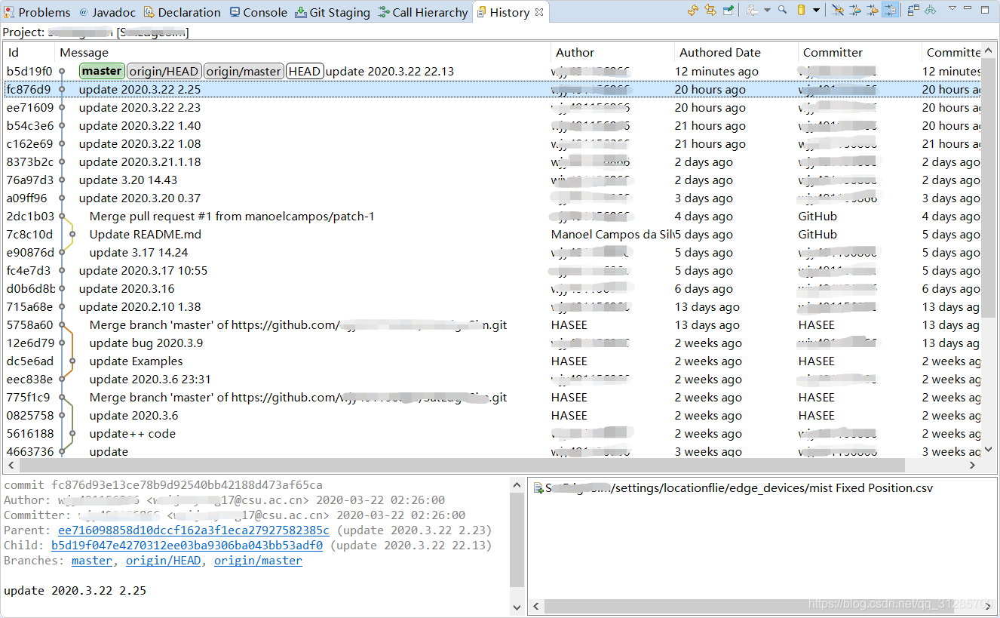Image resolution: width=1000 pixels, height=618 pixels.
Task: Open the dropdown beside the back navigation arrow
Action: (x=767, y=10)
